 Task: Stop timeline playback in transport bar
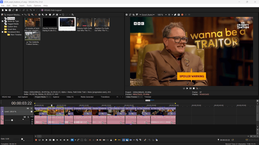tap(54, 140)
